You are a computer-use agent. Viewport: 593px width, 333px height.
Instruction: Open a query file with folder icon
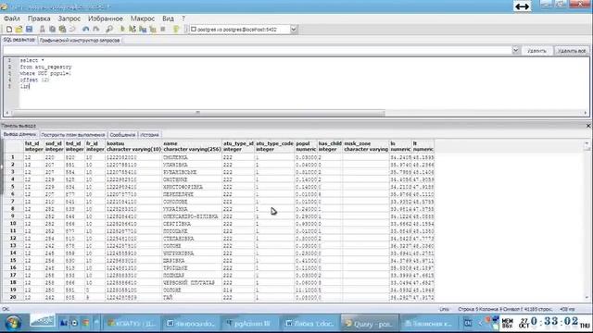[19, 29]
